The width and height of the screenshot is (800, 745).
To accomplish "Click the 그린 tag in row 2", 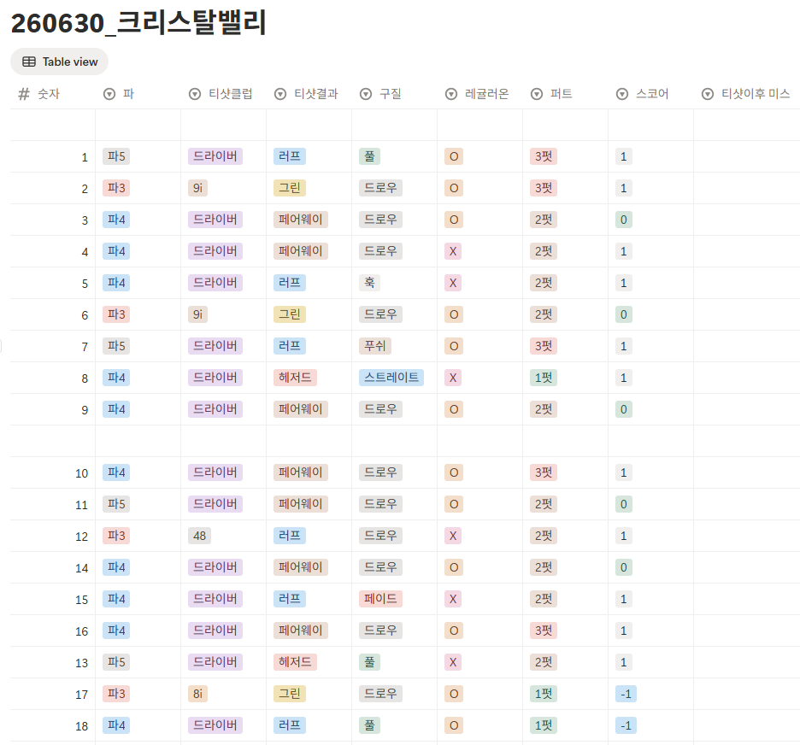I will (x=290, y=188).
